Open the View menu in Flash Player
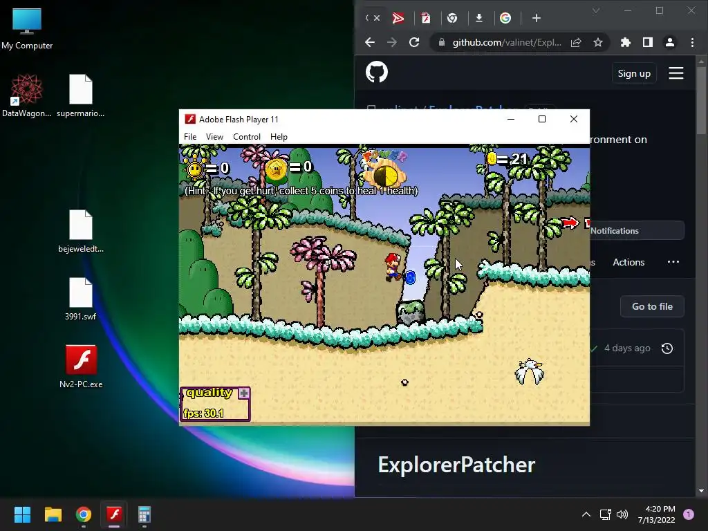This screenshot has width=708, height=531. [x=214, y=137]
